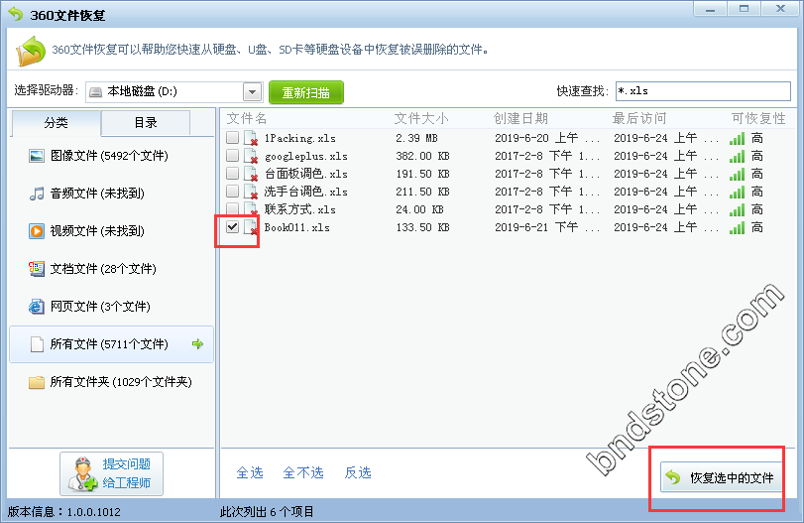Click file name Book011.xls
This screenshot has height=523, width=804.
pos(296,227)
